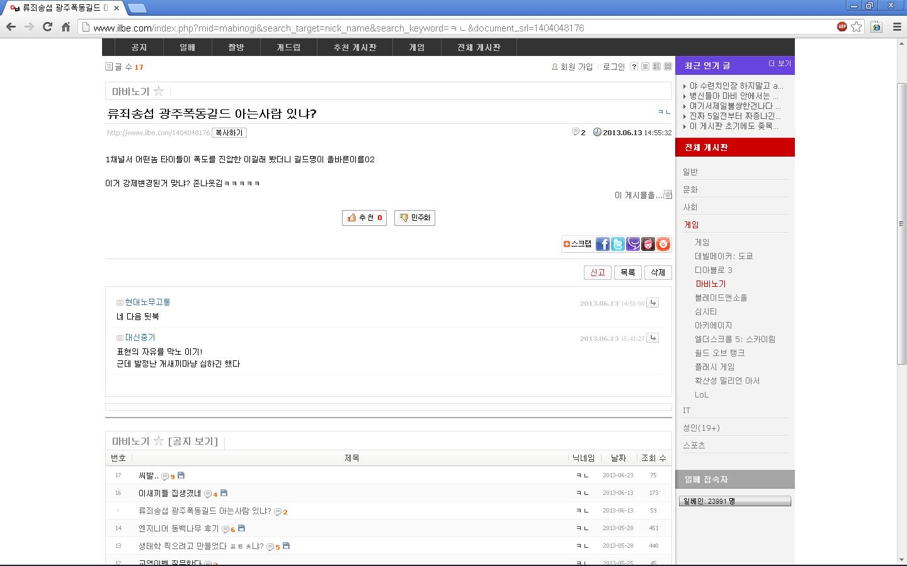This screenshot has height=566, width=907.
Task: Open the IE Tab extension icon
Action: click(x=876, y=26)
